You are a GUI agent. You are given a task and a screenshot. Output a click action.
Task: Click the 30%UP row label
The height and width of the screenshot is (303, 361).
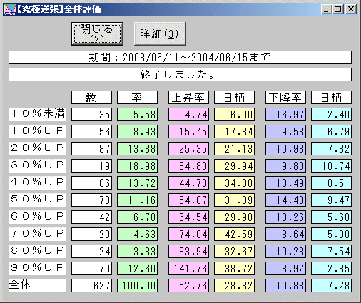(37, 165)
